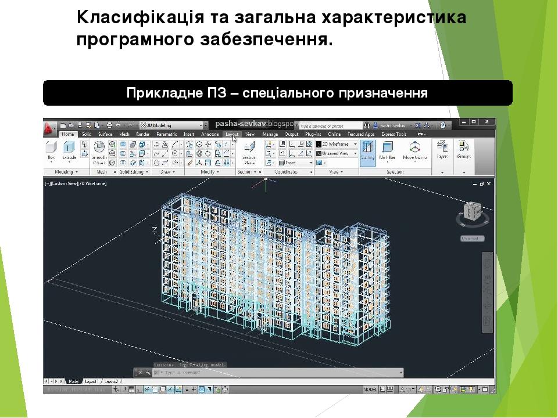
Task: Switch to the Surface ribbon tab
Action: click(105, 134)
